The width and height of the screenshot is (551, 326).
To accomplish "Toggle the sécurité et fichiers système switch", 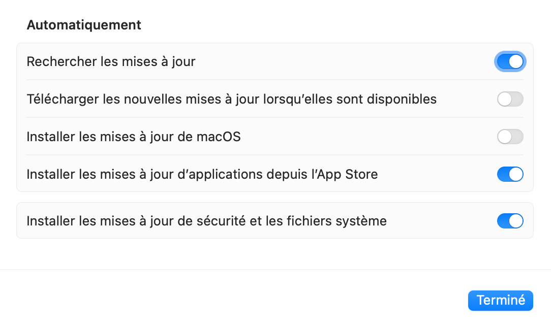I will point(510,221).
